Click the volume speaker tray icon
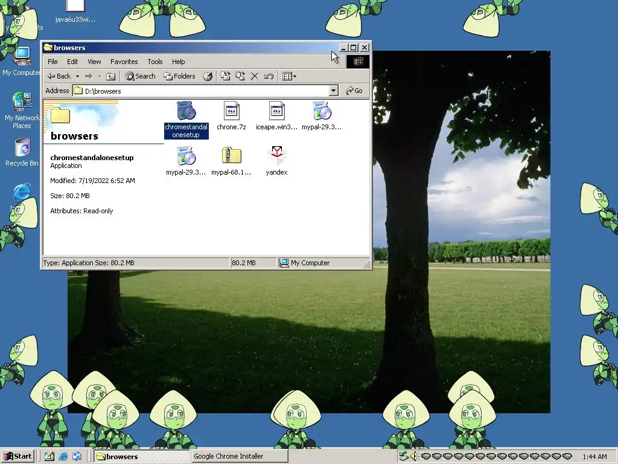Screen dimensions: 618x464 point(413,456)
